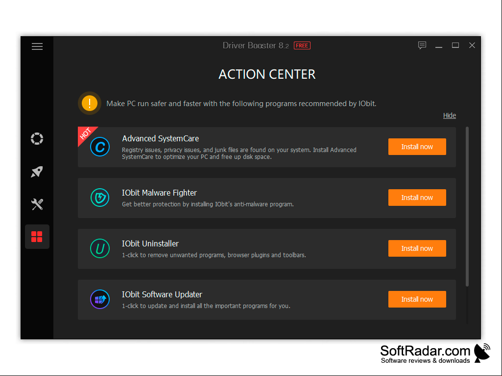The image size is (502, 376).
Task: Click the IObit Malware Fighter shield icon
Action: point(100,198)
